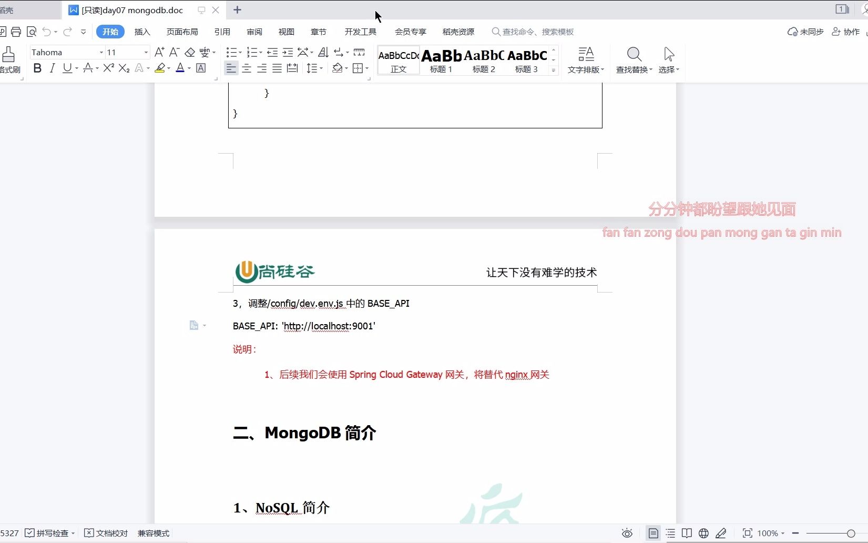Image resolution: width=868 pixels, height=543 pixels.
Task: Click the new tab plus button
Action: coord(237,10)
